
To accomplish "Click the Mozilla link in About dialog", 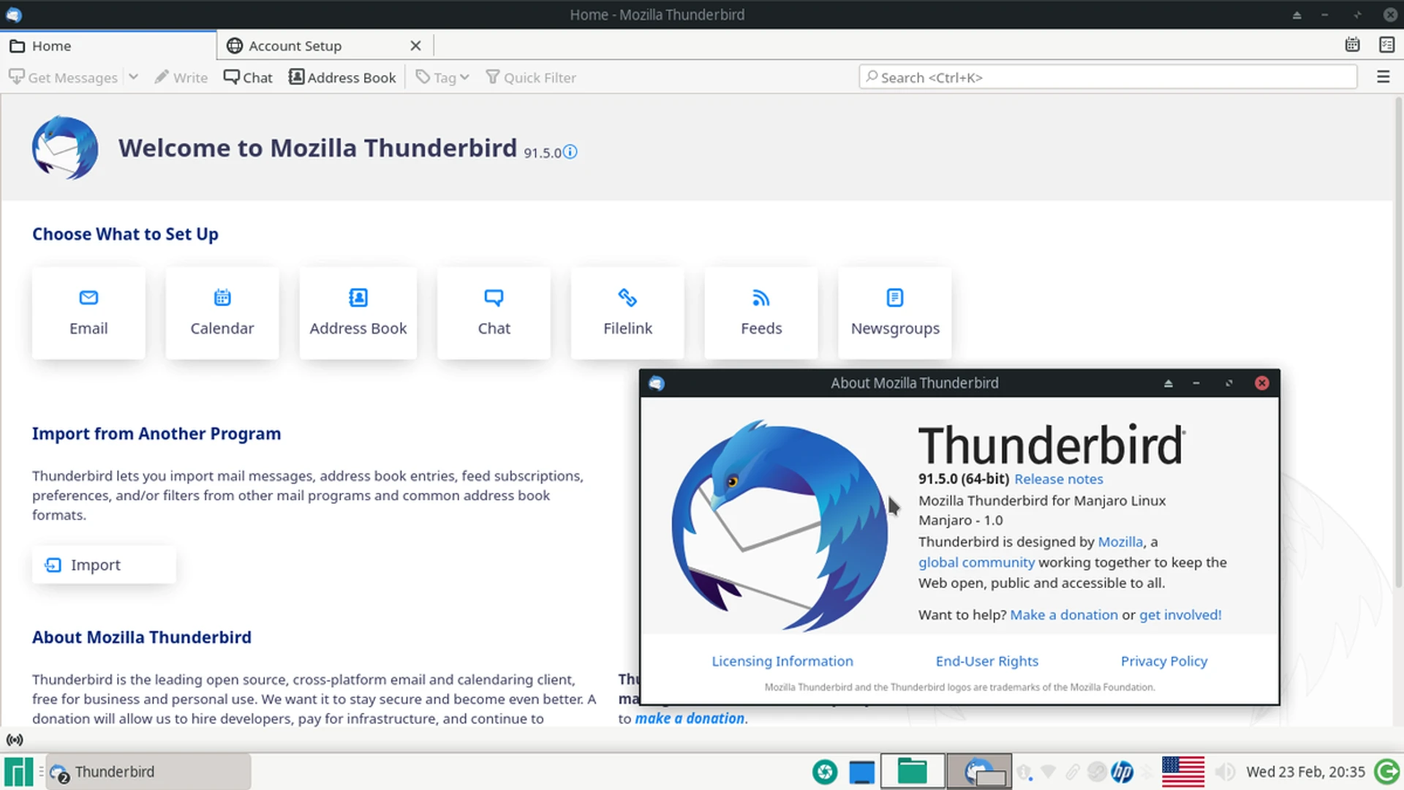I will tap(1120, 542).
